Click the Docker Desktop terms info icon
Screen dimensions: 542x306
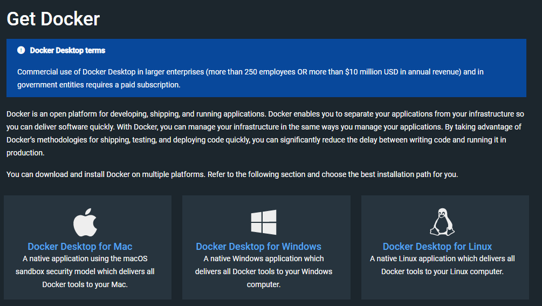pos(21,50)
